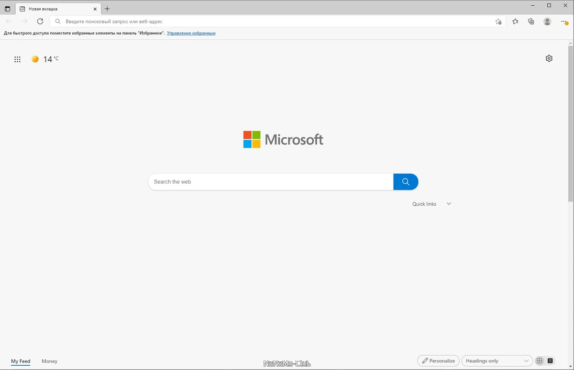Click the Microsoft logo
The width and height of the screenshot is (574, 370).
(x=283, y=139)
